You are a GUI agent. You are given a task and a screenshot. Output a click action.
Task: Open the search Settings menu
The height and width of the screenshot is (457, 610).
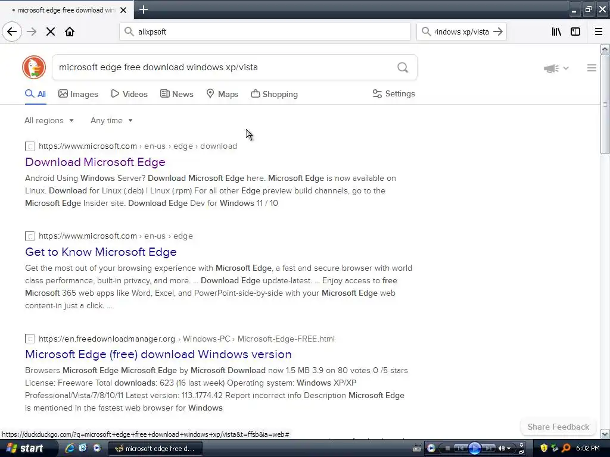394,93
